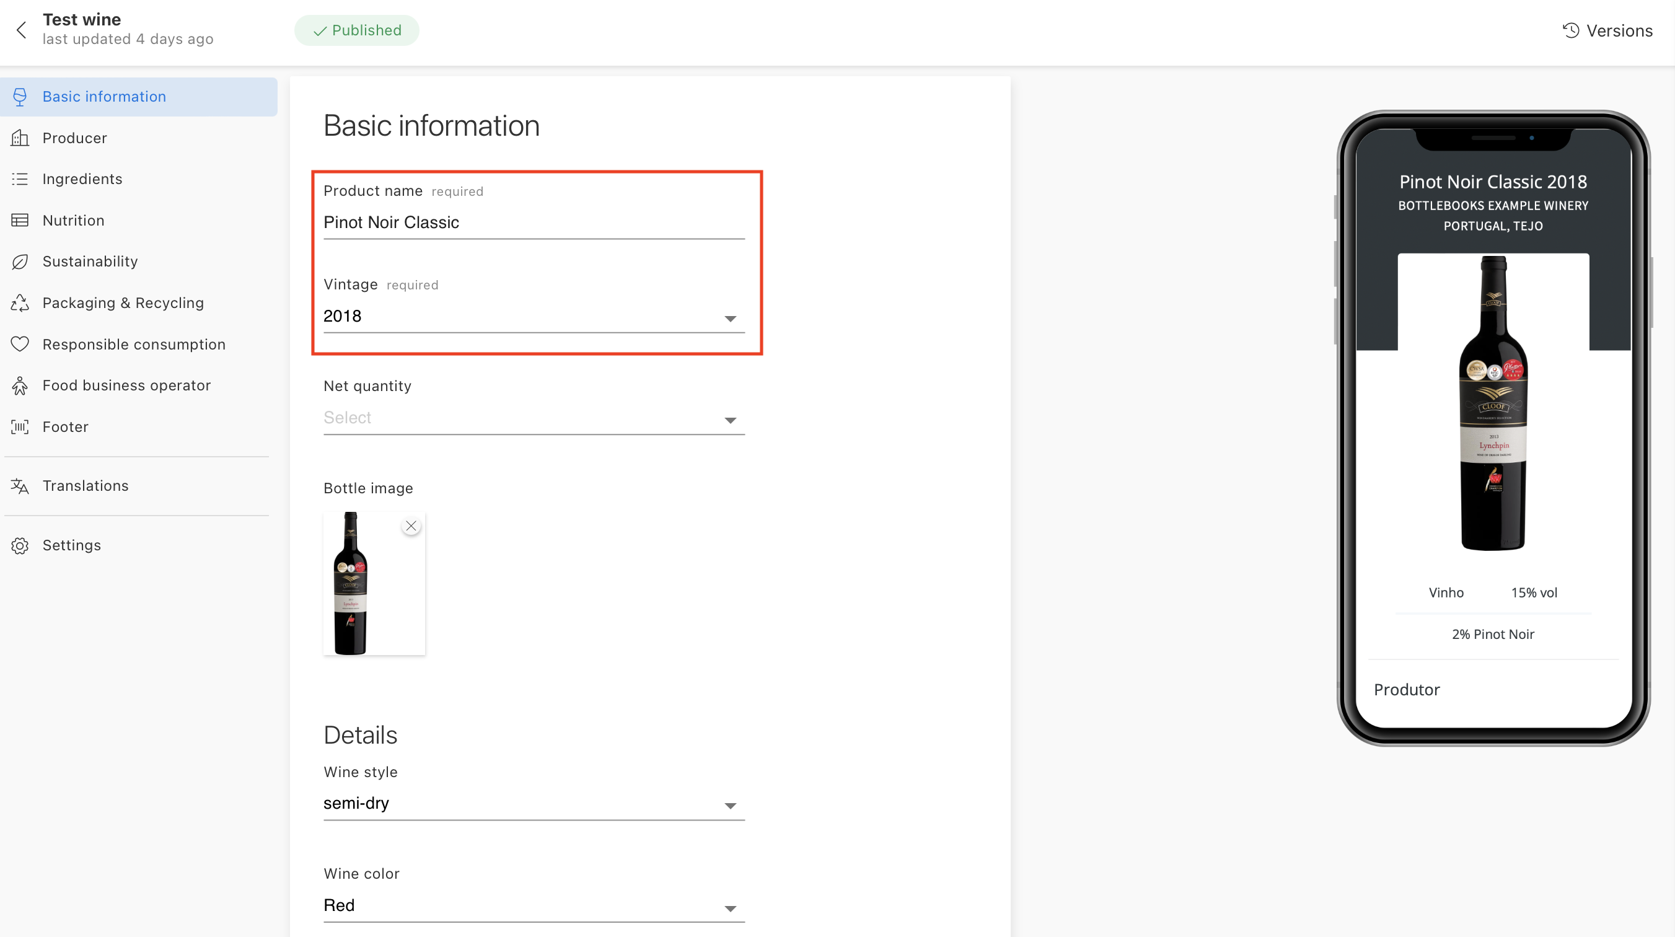Click the Ingredients list icon
This screenshot has height=937, width=1675.
point(20,179)
